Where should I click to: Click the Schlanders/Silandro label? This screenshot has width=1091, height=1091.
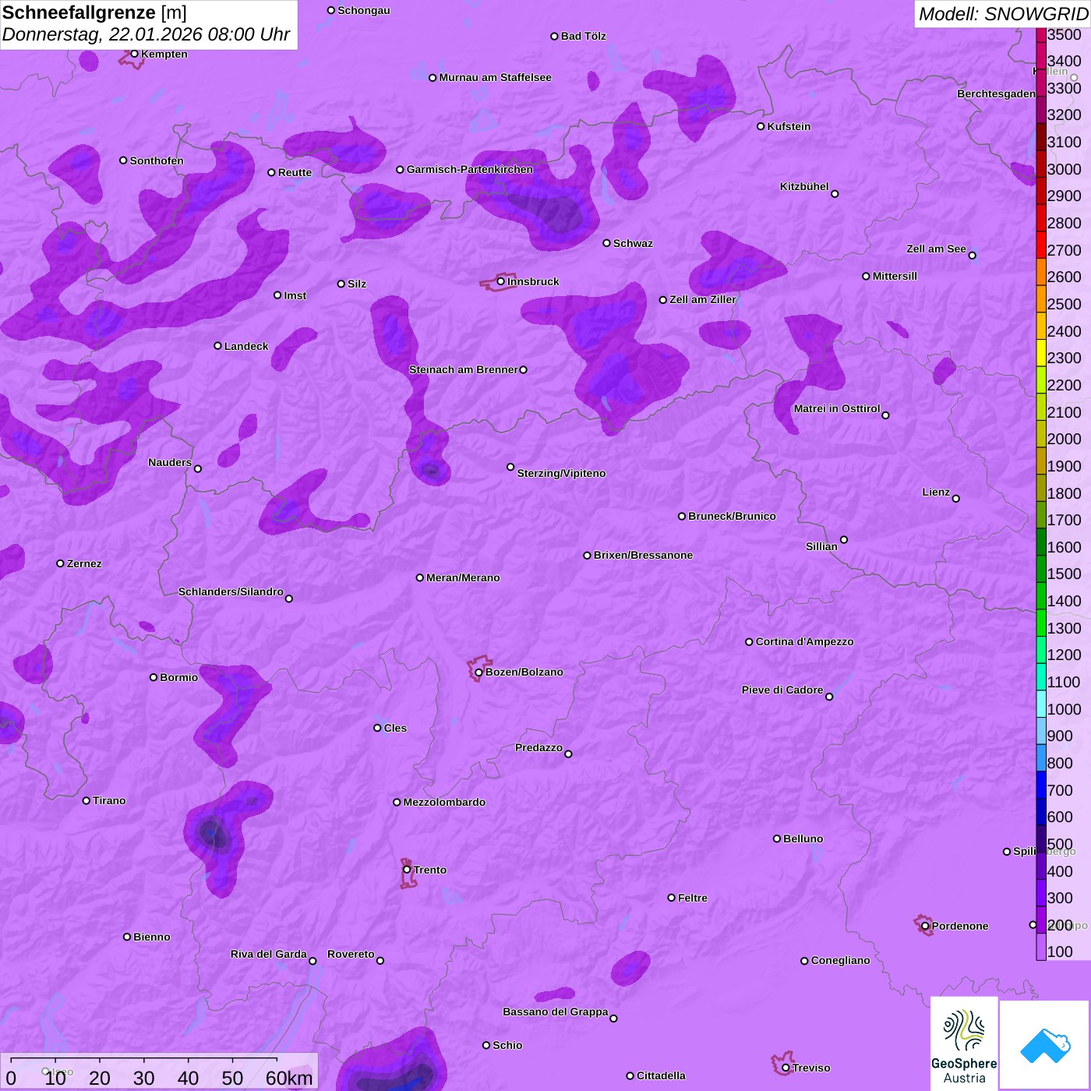pos(231,591)
